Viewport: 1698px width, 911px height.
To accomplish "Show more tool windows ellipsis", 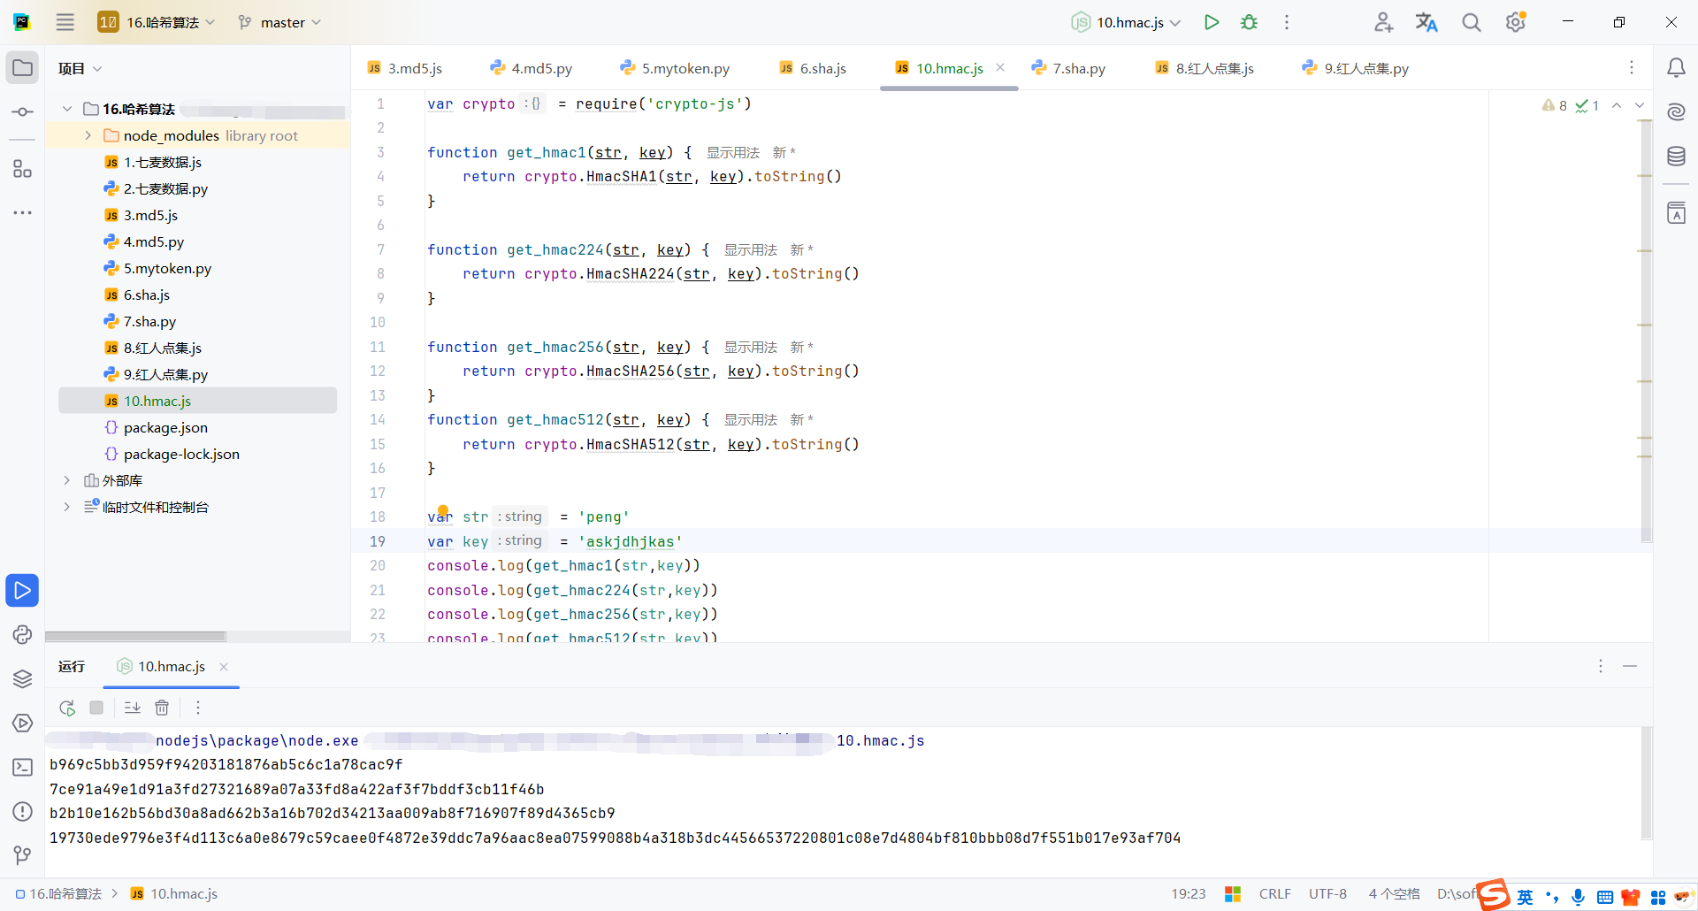I will [x=22, y=213].
